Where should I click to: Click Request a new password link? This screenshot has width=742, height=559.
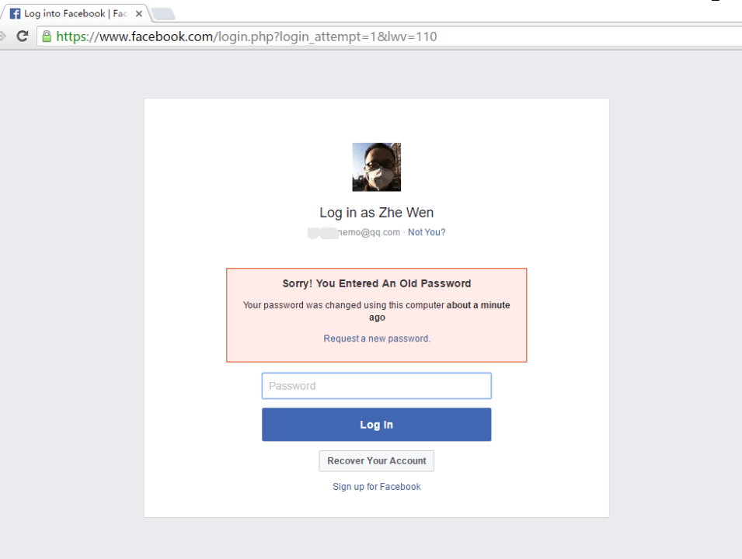coord(377,339)
